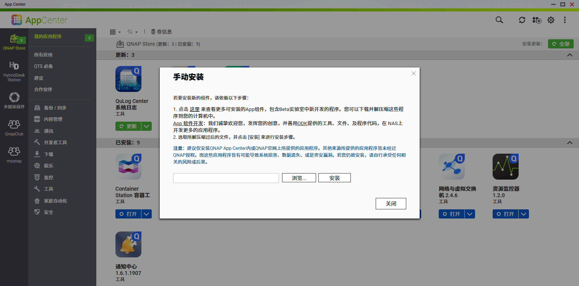Open the grid view mode dropdown

coord(115,32)
